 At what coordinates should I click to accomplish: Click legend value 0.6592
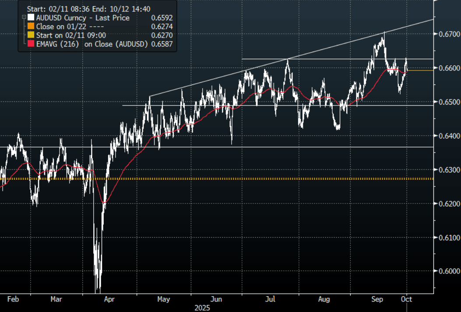tap(162, 18)
